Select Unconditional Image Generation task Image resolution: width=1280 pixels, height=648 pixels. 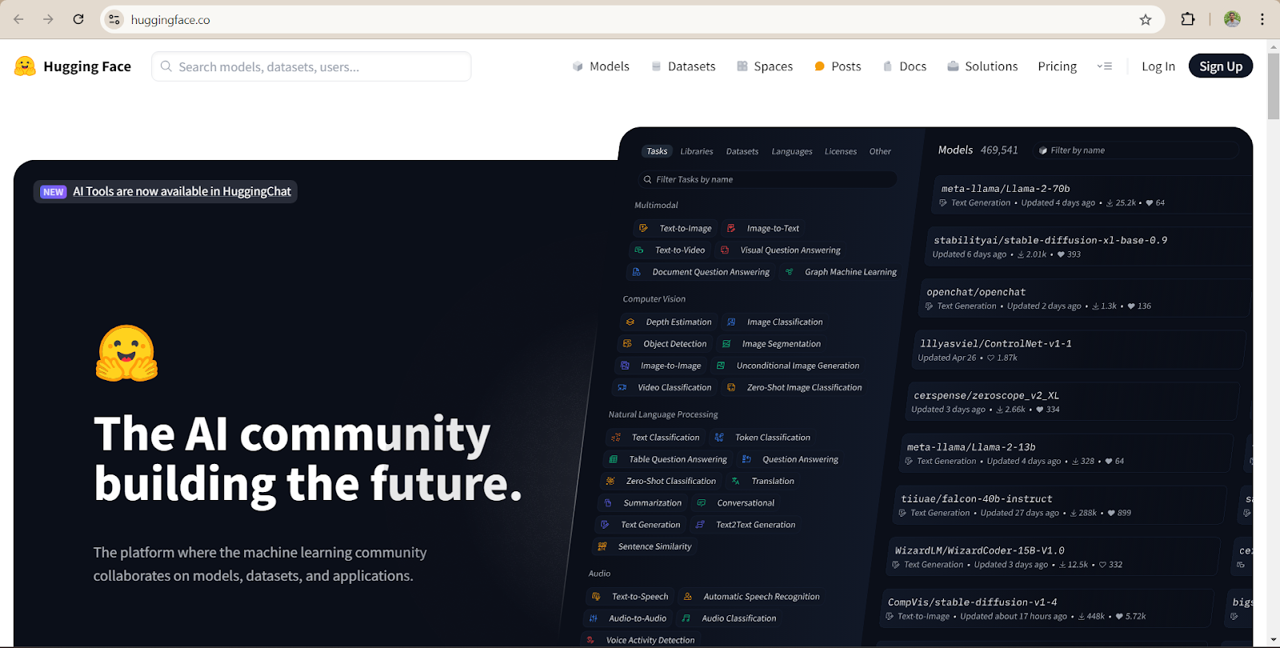(x=788, y=366)
